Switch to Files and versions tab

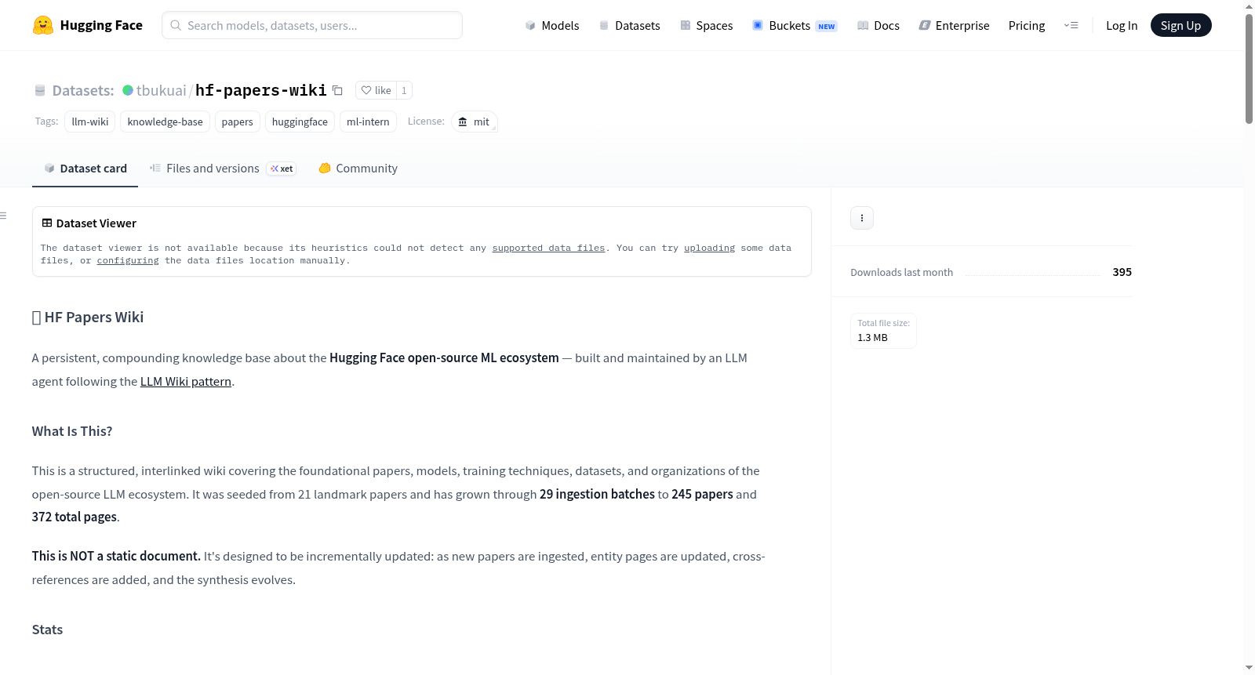[223, 169]
